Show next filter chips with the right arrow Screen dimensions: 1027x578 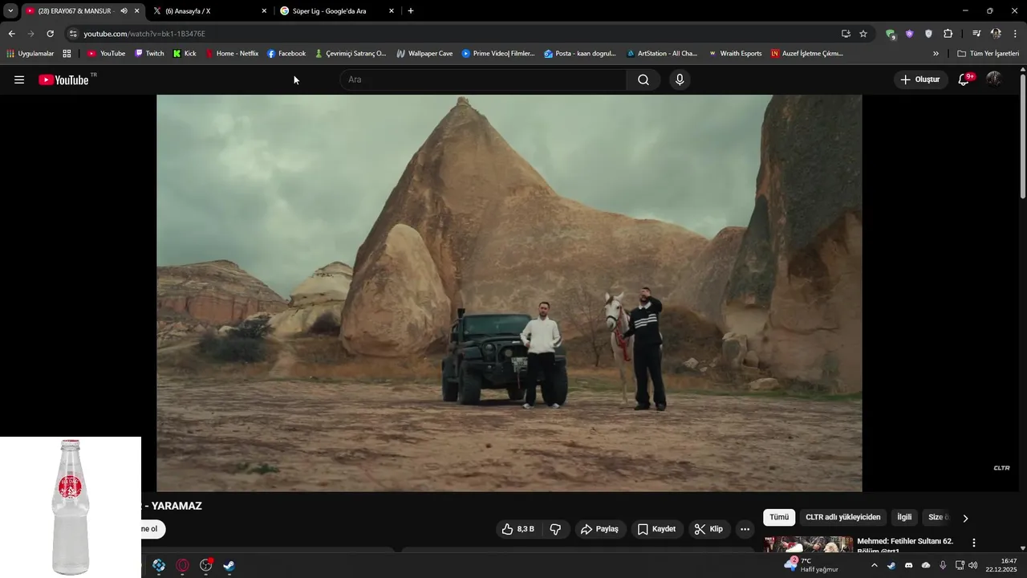[x=965, y=518]
